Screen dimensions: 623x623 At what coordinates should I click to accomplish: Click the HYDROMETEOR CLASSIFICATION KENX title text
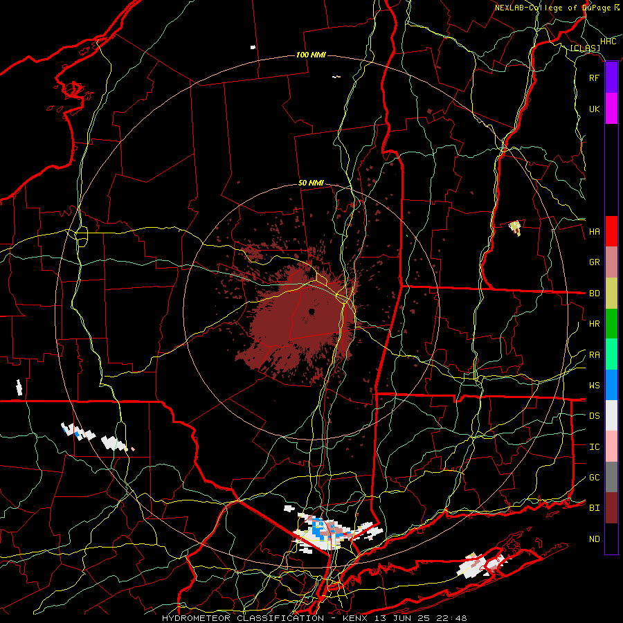coord(314,618)
